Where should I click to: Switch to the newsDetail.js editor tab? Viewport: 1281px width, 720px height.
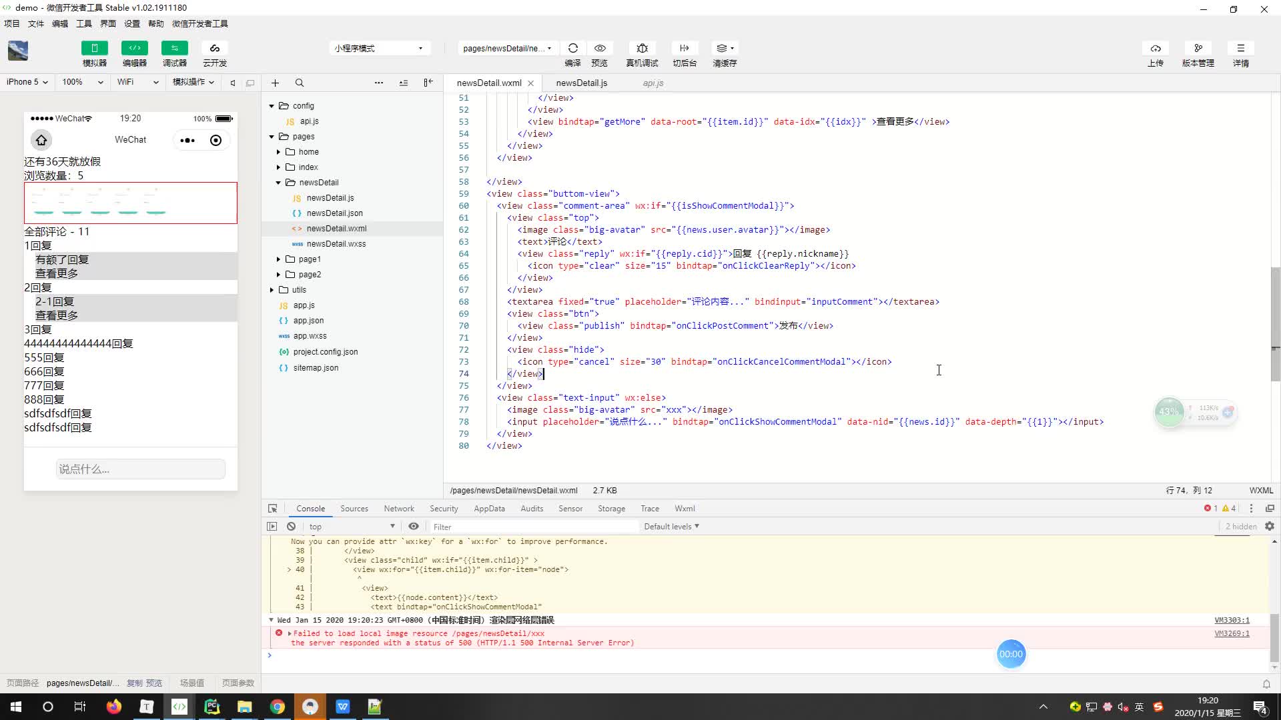click(581, 83)
